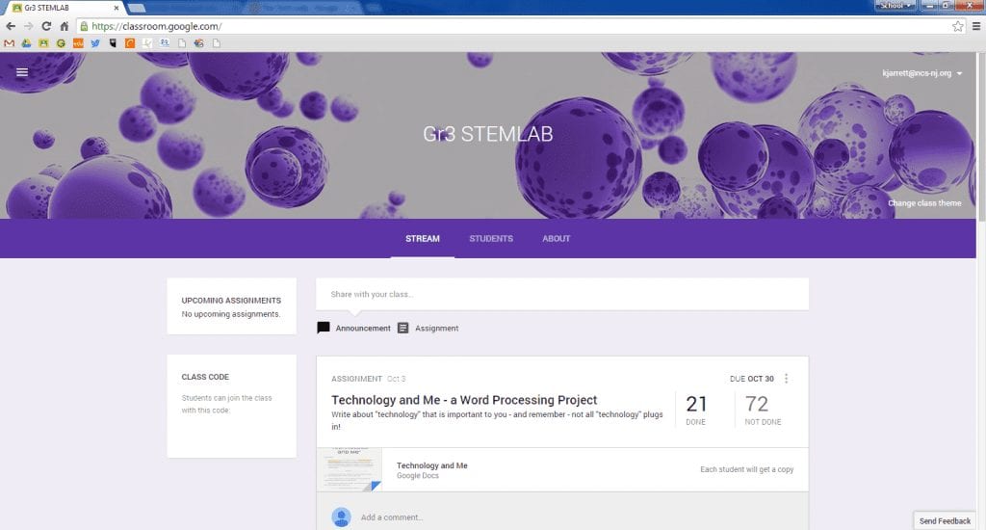Click the Announcement speech bubble icon

[x=324, y=328]
